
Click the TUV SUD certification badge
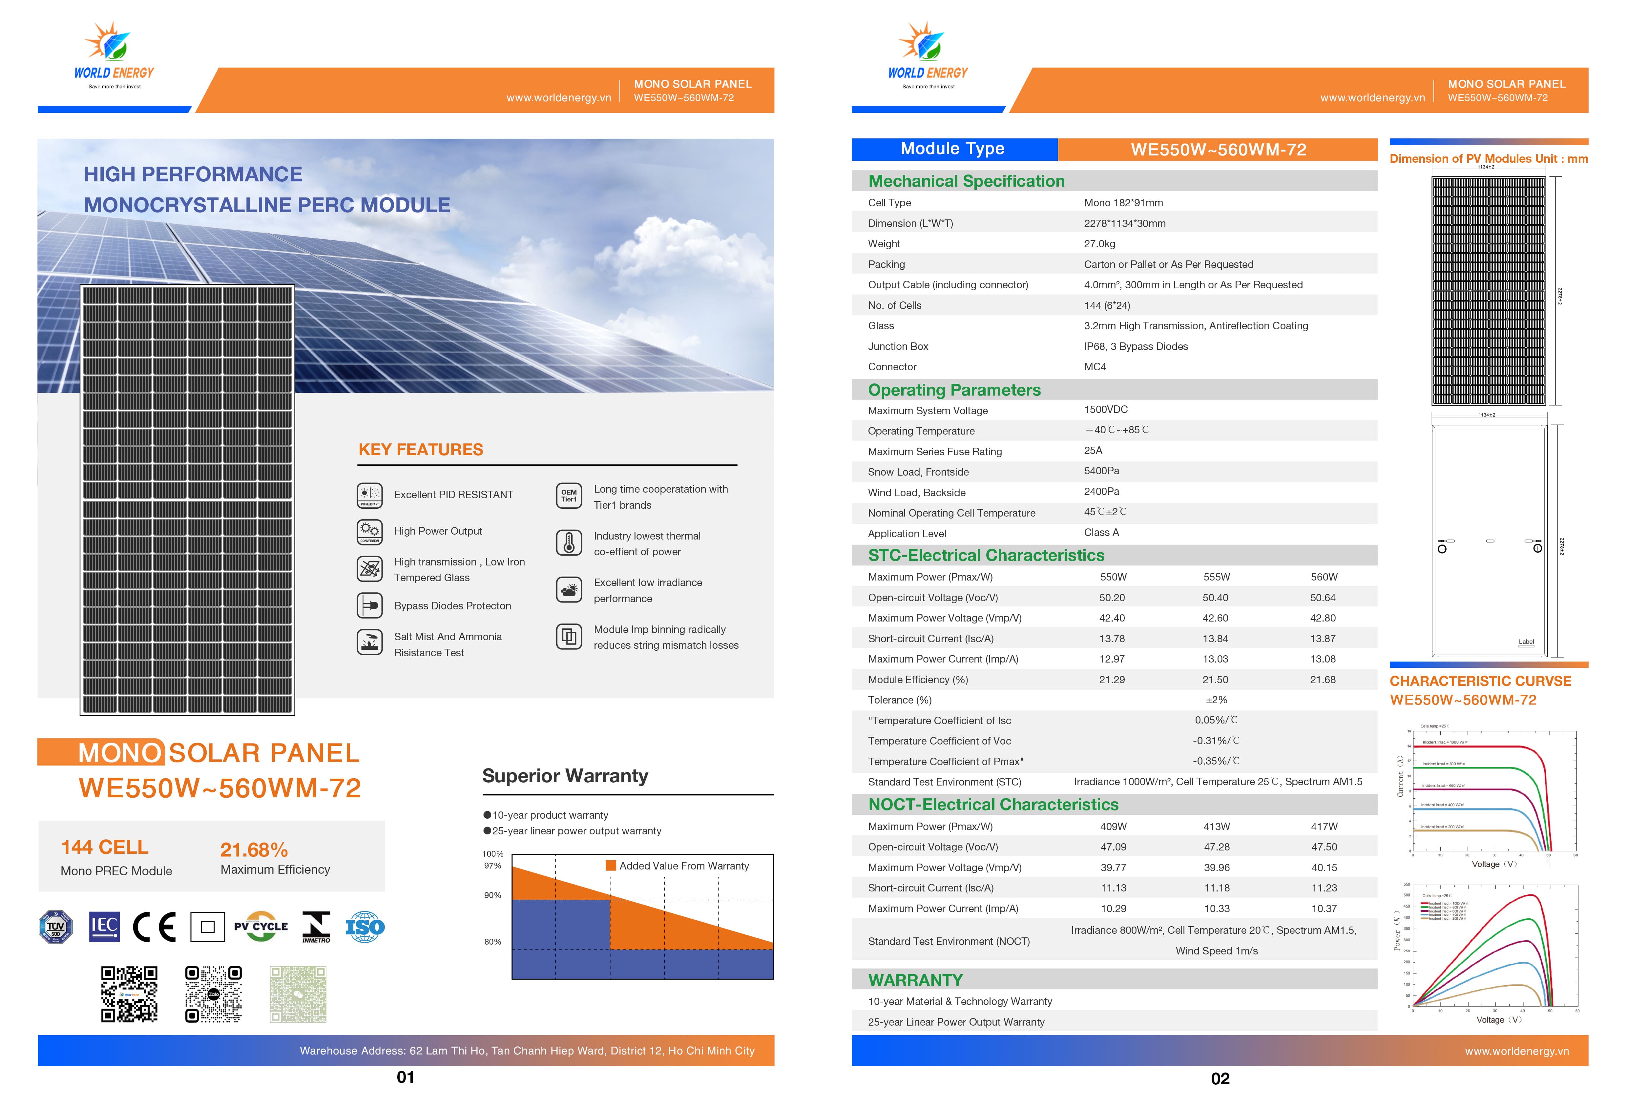(x=56, y=927)
